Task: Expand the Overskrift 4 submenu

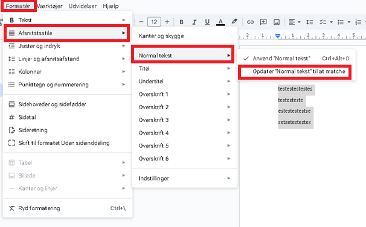Action: (x=185, y=133)
